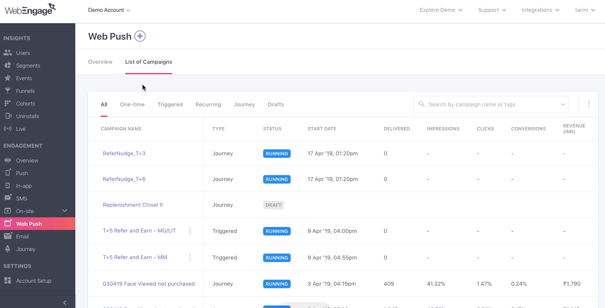Show Drafts campaigns tab
This screenshot has width=605, height=308.
[x=276, y=105]
